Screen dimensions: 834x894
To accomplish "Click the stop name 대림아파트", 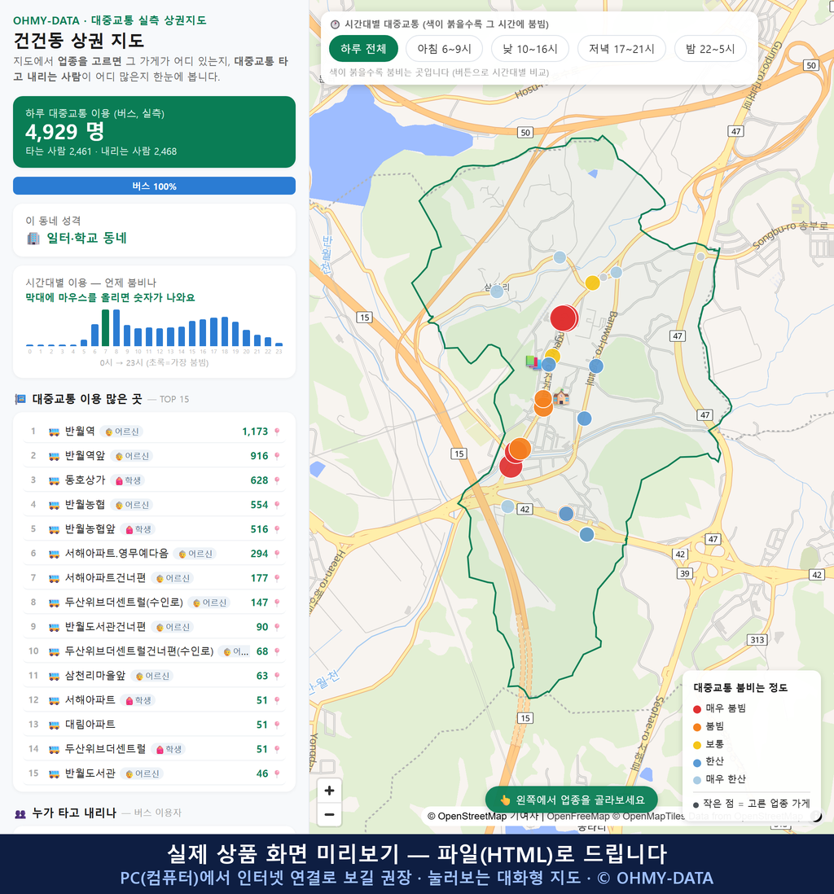I will pyautogui.click(x=90, y=725).
